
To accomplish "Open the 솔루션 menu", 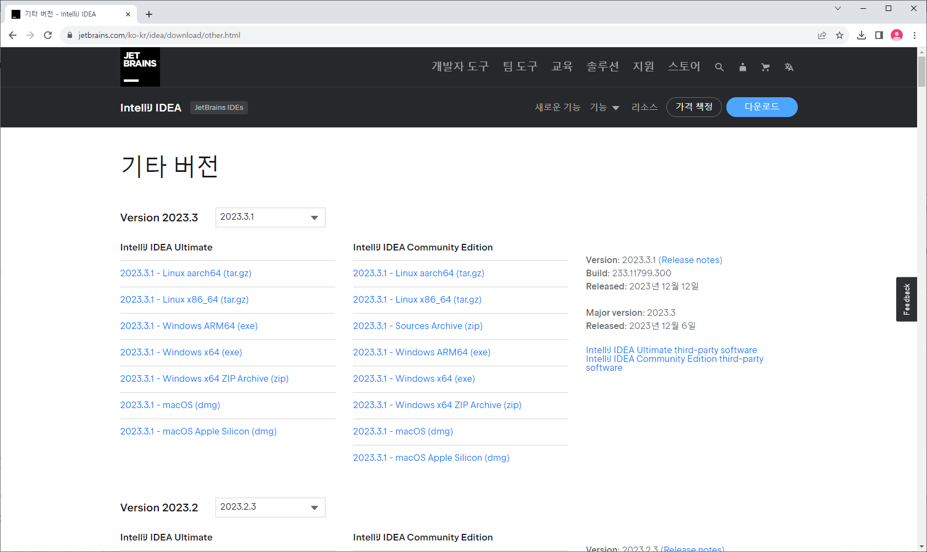I will pyautogui.click(x=603, y=66).
